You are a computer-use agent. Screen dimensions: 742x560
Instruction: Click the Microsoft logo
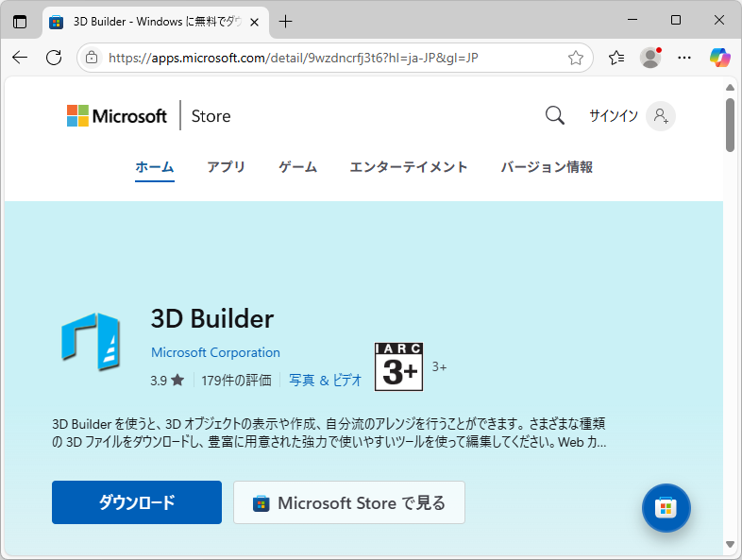tap(117, 116)
